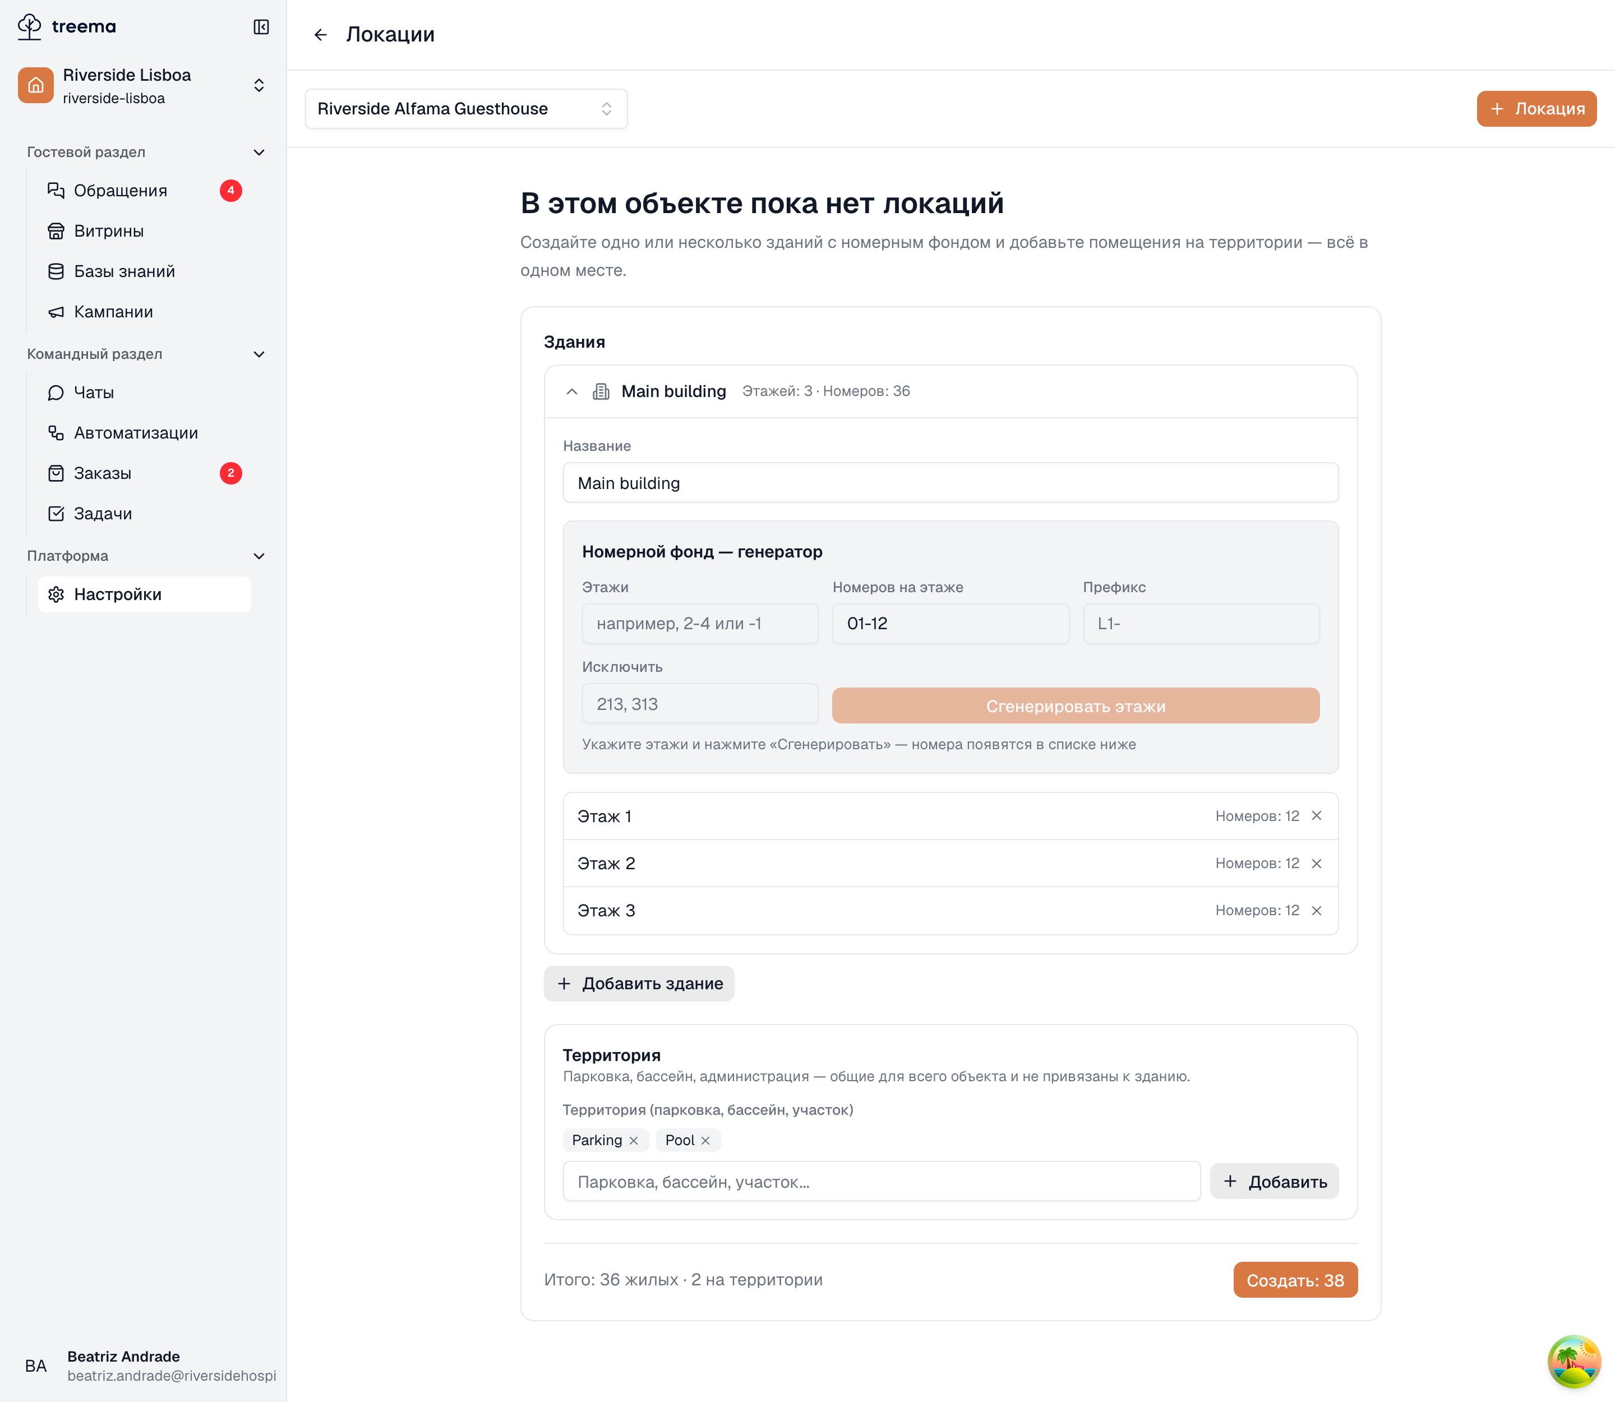Collapse the Main building card chevron

tap(572, 391)
